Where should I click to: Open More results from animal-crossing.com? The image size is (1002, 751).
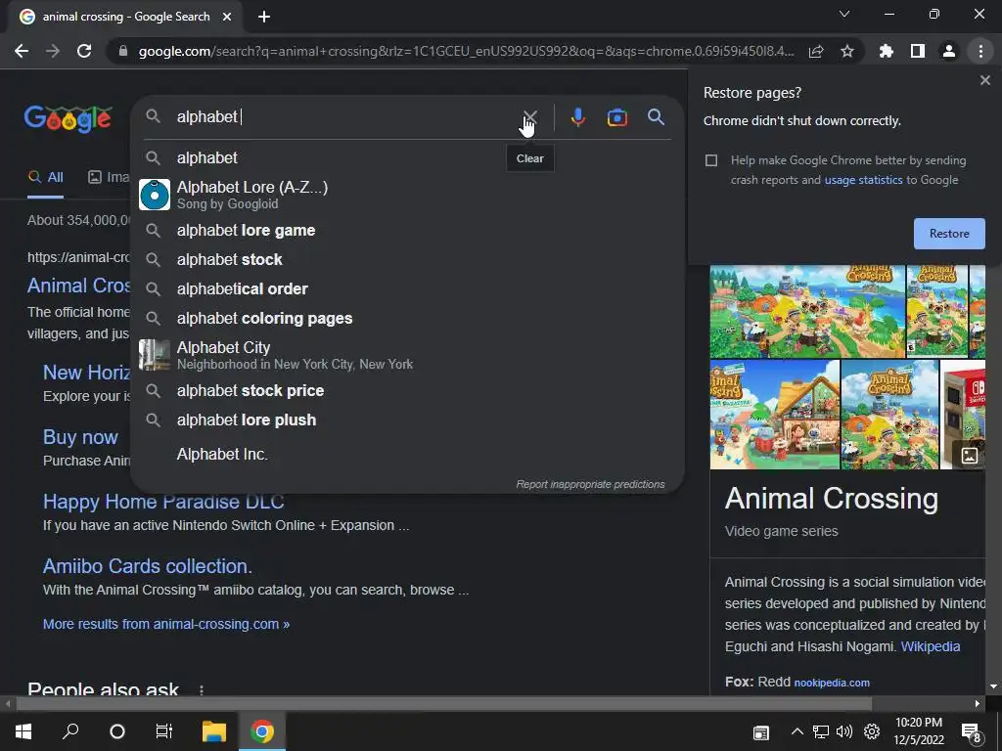[x=166, y=625]
